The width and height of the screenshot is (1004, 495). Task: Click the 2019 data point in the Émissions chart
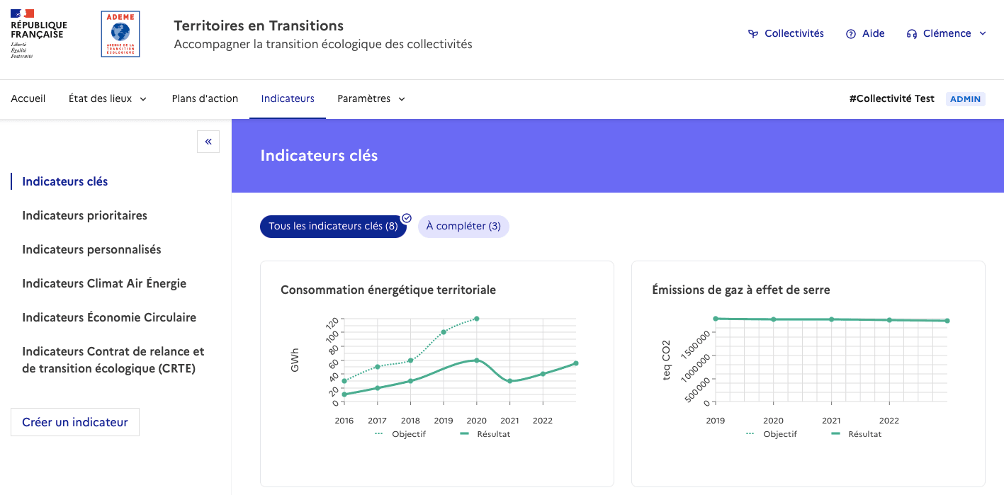tap(716, 319)
